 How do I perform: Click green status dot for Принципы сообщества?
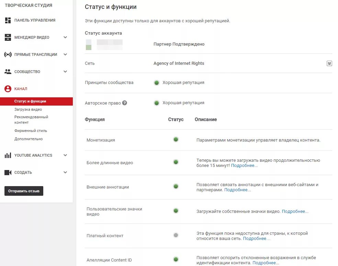pyautogui.click(x=157, y=83)
